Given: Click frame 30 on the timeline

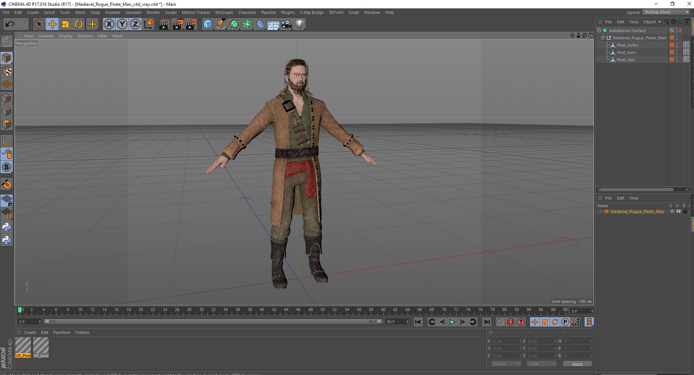Looking at the screenshot, I should pos(201,311).
